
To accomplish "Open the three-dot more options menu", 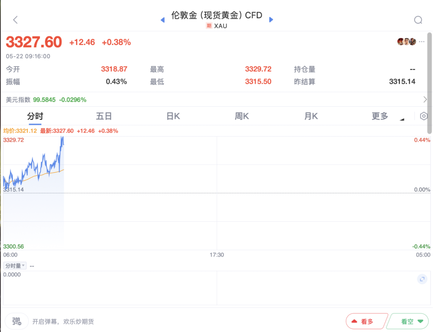I will click(422, 41).
